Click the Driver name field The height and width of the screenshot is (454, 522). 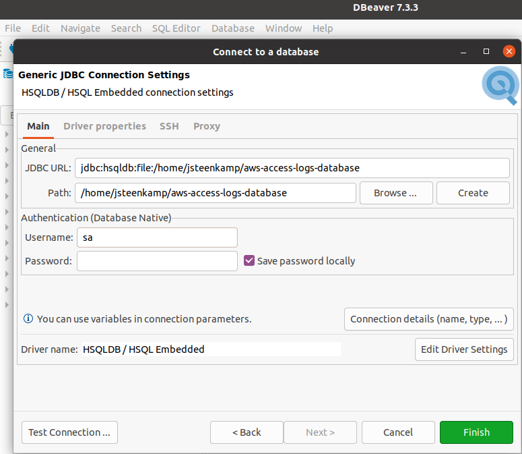pos(211,349)
